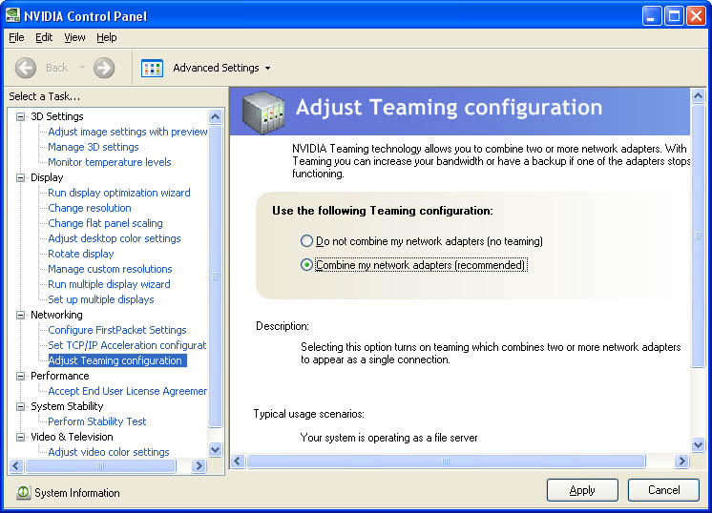Open the File menu

16,37
